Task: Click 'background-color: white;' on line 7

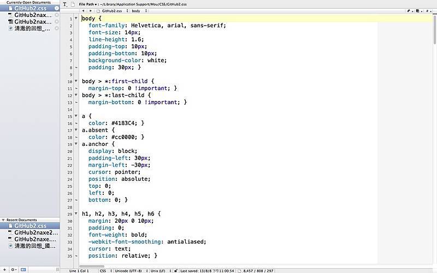Action: pyautogui.click(x=127, y=60)
